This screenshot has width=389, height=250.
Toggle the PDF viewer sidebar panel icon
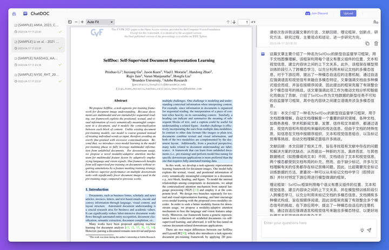[70, 22]
